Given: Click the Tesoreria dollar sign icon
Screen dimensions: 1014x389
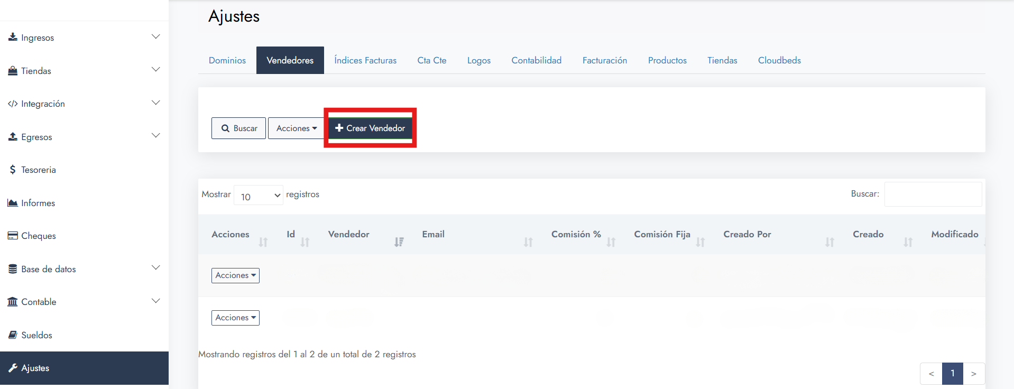Looking at the screenshot, I should (x=13, y=170).
